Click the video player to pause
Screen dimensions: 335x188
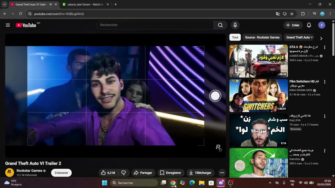[115, 96]
